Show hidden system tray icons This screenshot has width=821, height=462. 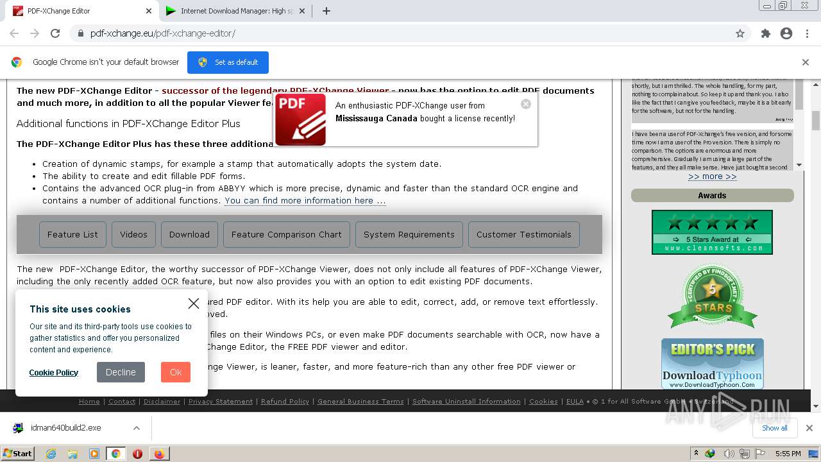point(696,454)
